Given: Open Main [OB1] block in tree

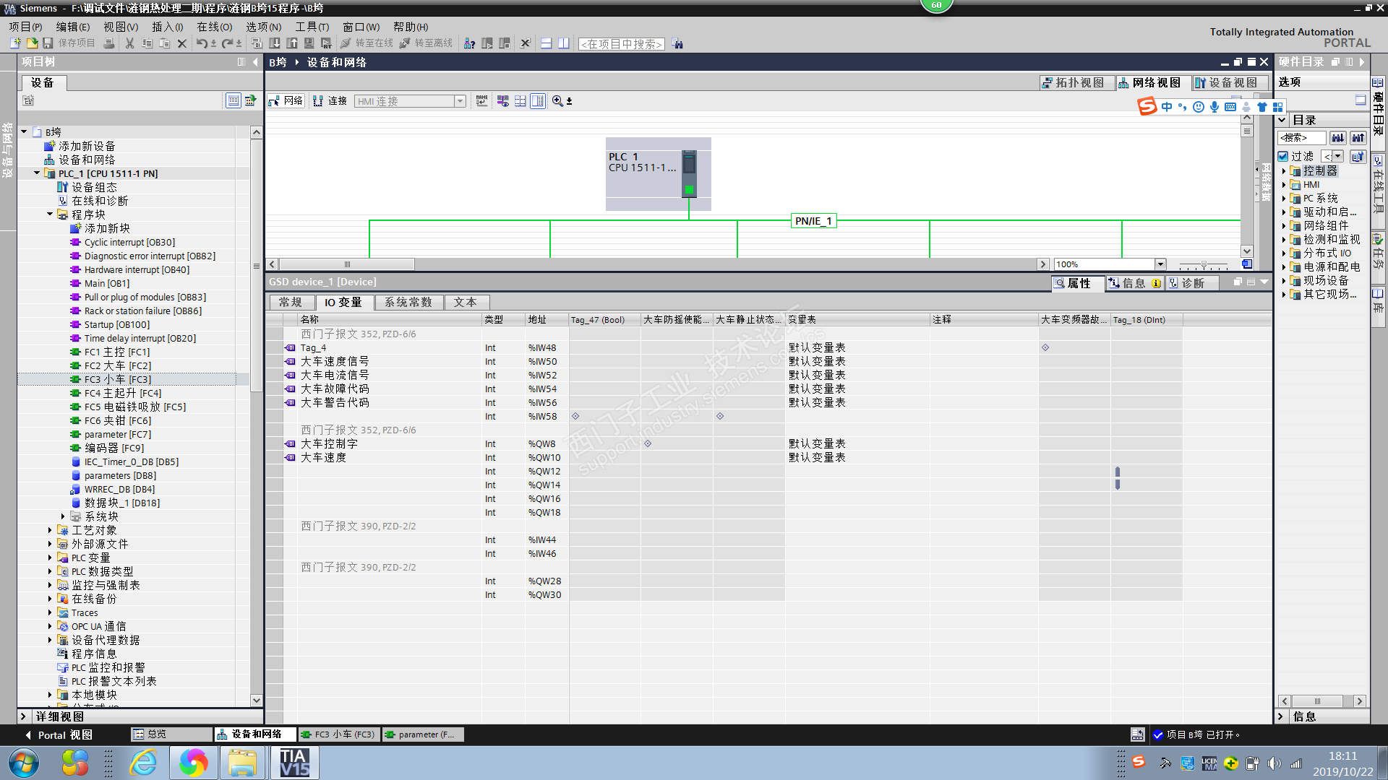Looking at the screenshot, I should pyautogui.click(x=106, y=283).
